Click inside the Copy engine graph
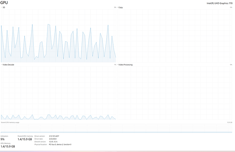This screenshot has width=235, height=152. coord(174,35)
